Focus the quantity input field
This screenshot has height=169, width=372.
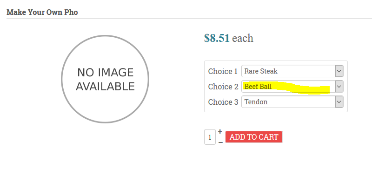tap(210, 137)
